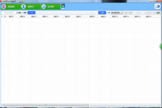Focus the database search input field
Screen dimensions: 162x108
[x=9, y=13]
